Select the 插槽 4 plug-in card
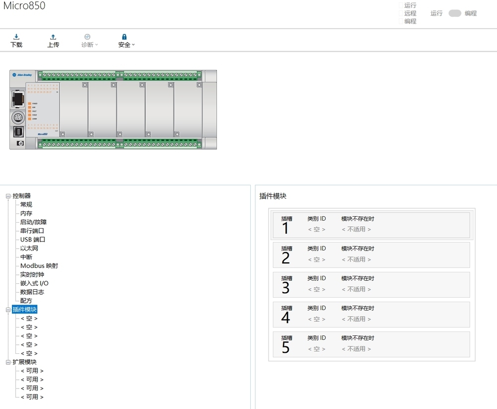Screen dimensions: 497x409 coord(371,315)
